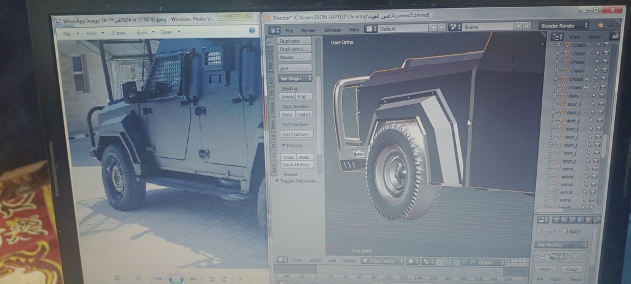Rotate photo clockwise in Photo Viewer
The width and height of the screenshot is (631, 284).
tap(223, 279)
